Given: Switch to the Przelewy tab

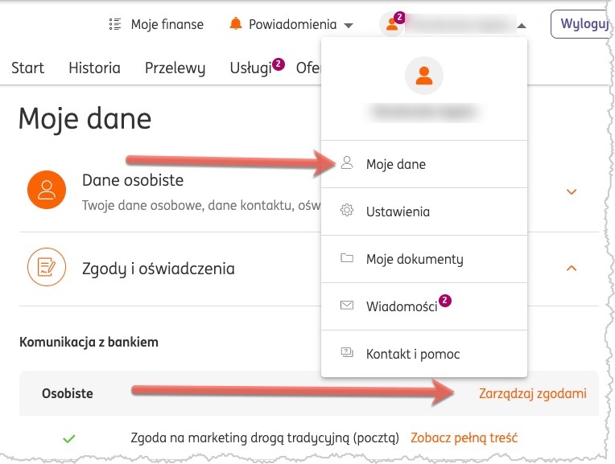Looking at the screenshot, I should [x=175, y=68].
